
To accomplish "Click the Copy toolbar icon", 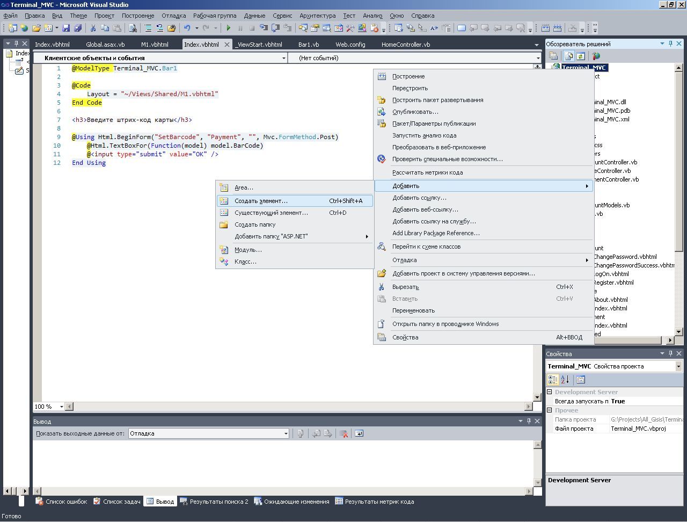I will coord(105,28).
